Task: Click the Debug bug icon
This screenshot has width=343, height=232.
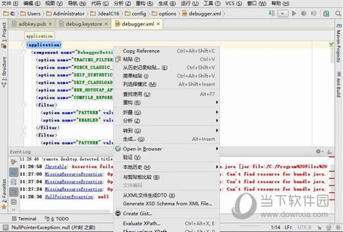Action: [304, 14]
